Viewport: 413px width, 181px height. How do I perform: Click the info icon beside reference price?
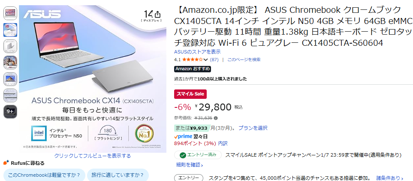[x=216, y=118]
